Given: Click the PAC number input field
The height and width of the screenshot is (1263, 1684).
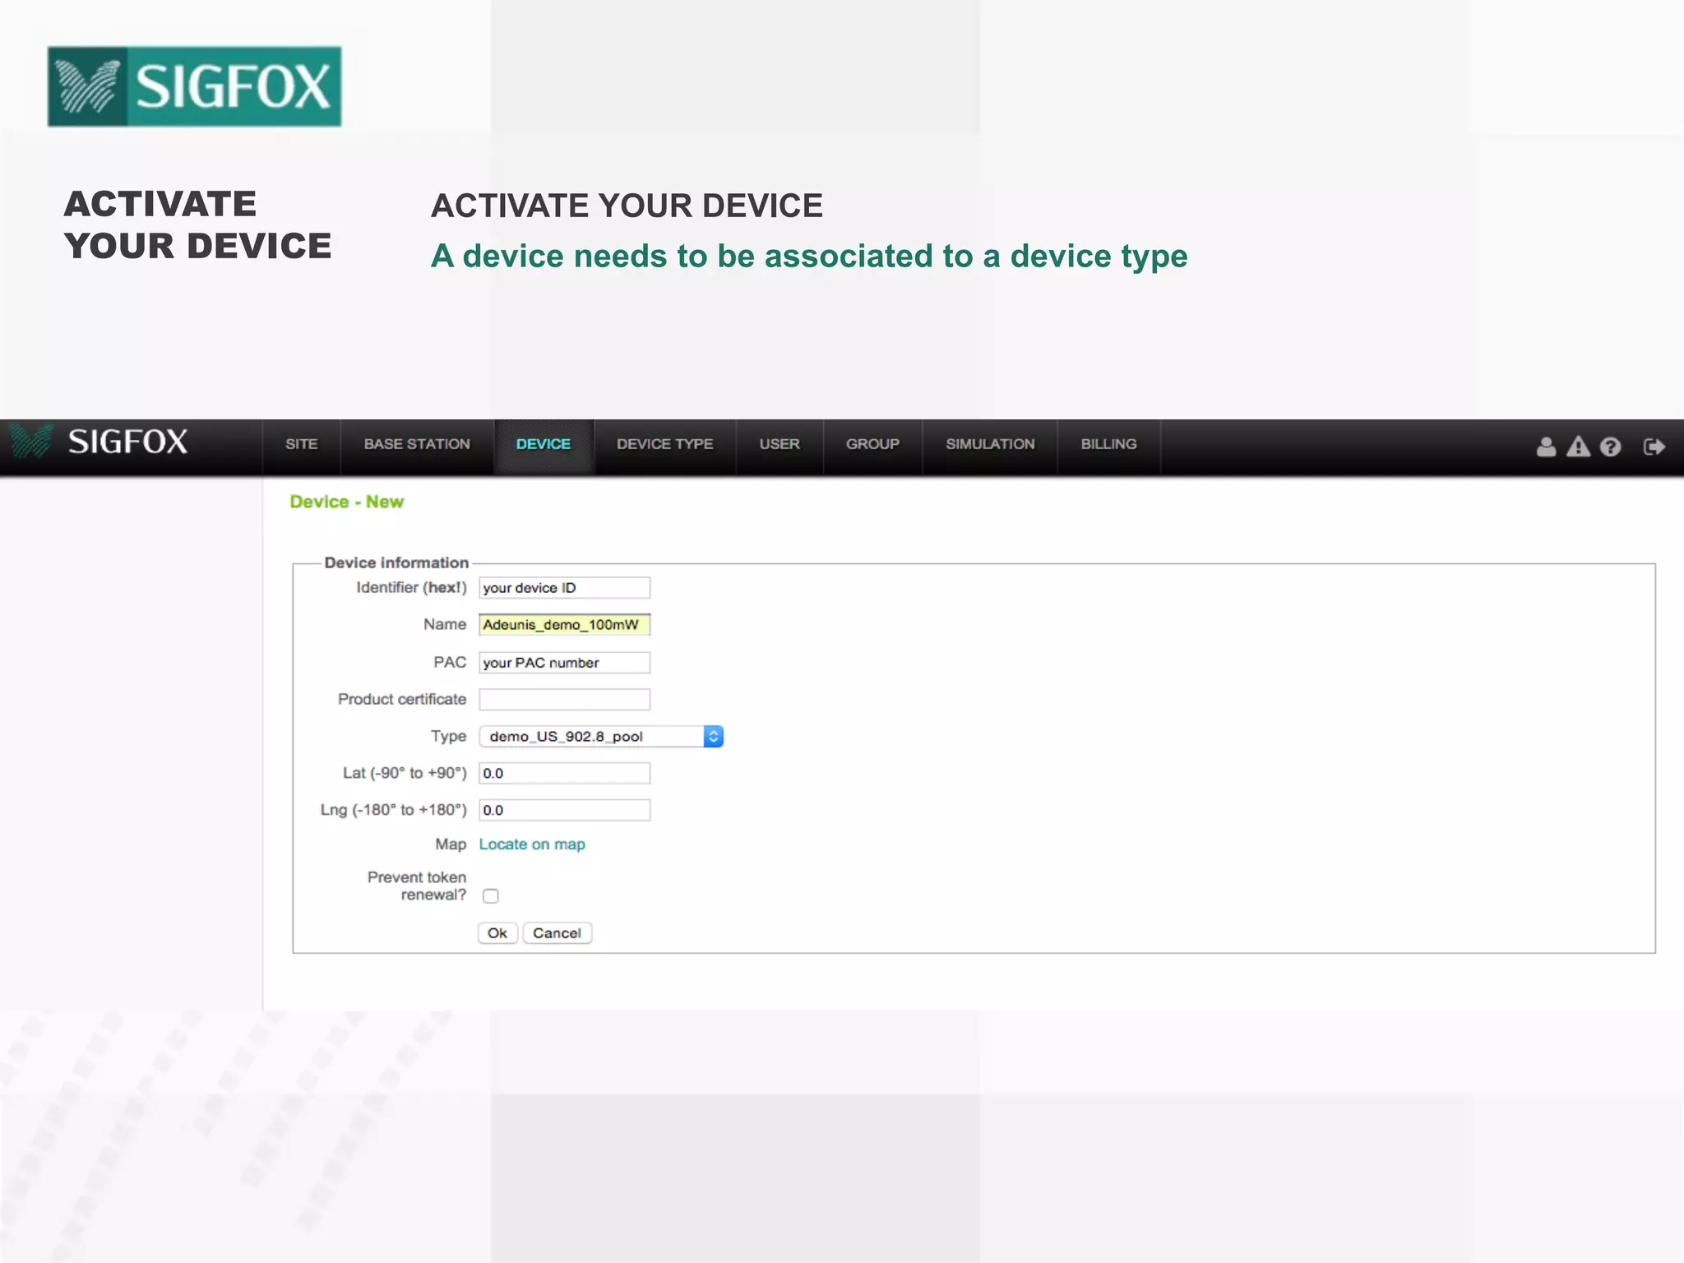Looking at the screenshot, I should tap(565, 663).
